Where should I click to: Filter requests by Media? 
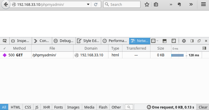click(89, 107)
